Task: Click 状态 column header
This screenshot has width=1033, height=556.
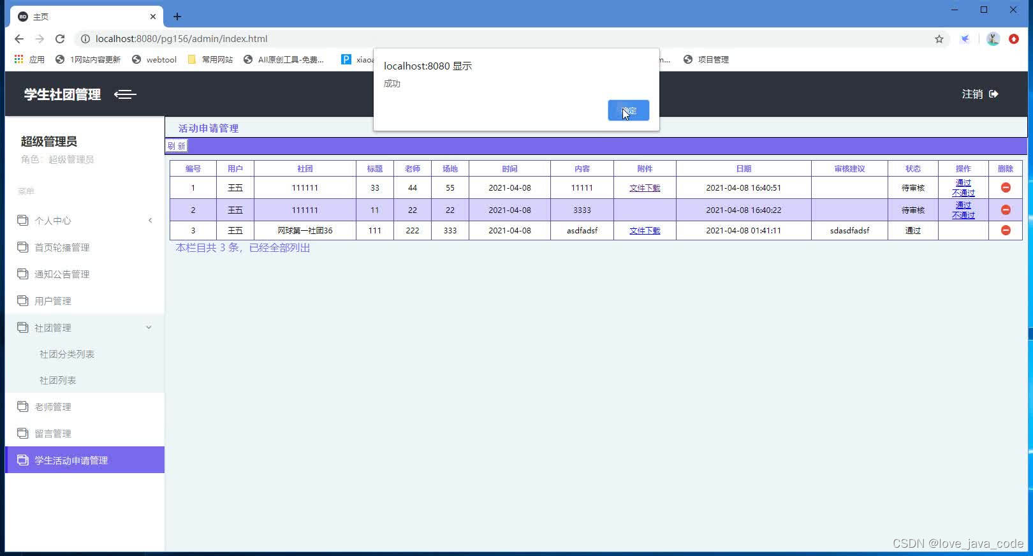Action: [913, 169]
